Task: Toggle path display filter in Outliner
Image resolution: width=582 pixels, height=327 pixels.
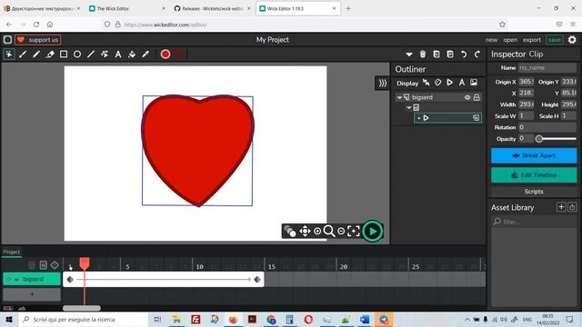Action: coord(426,83)
